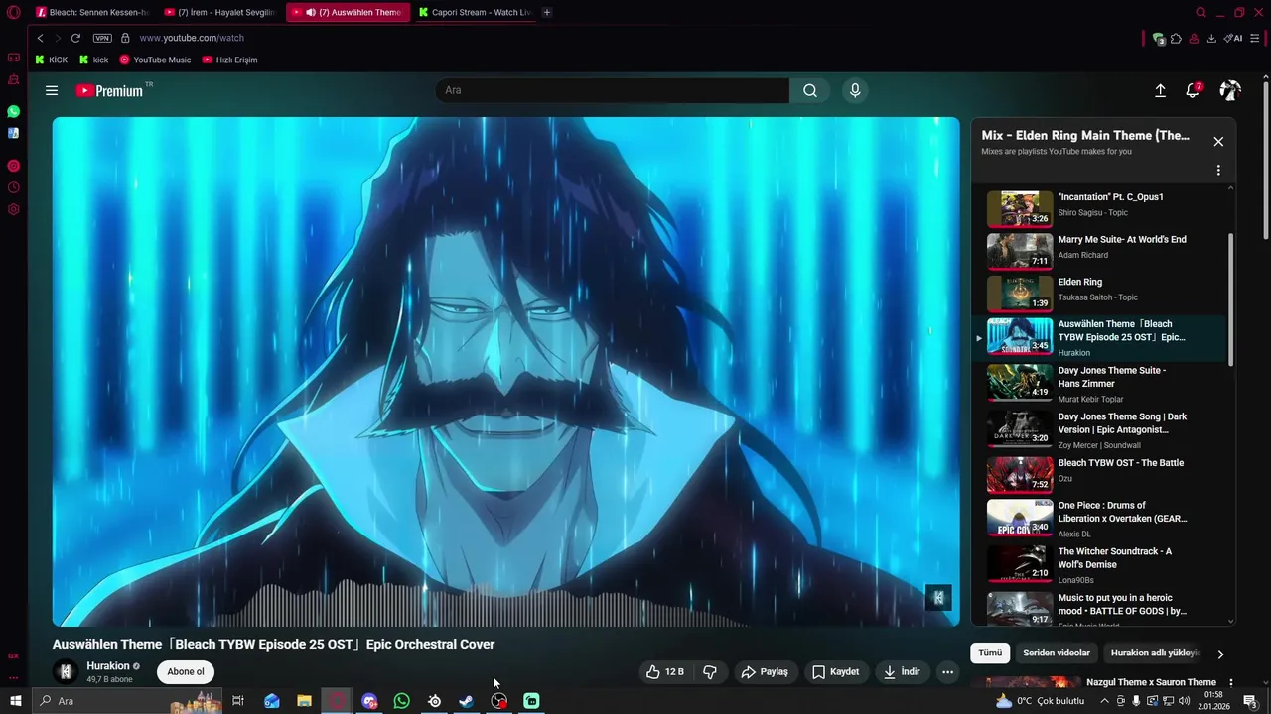Click the address bar URL
Image resolution: width=1271 pixels, height=714 pixels.
[x=192, y=38]
